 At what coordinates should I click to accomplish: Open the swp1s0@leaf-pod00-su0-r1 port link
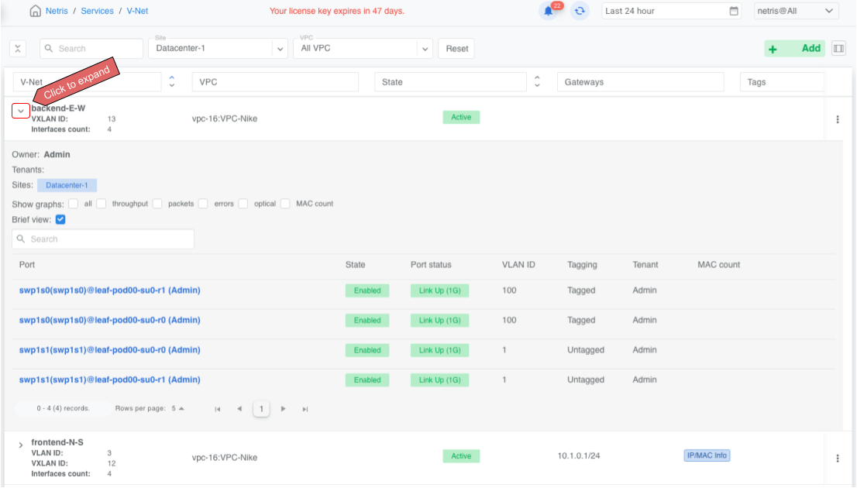[x=109, y=290]
